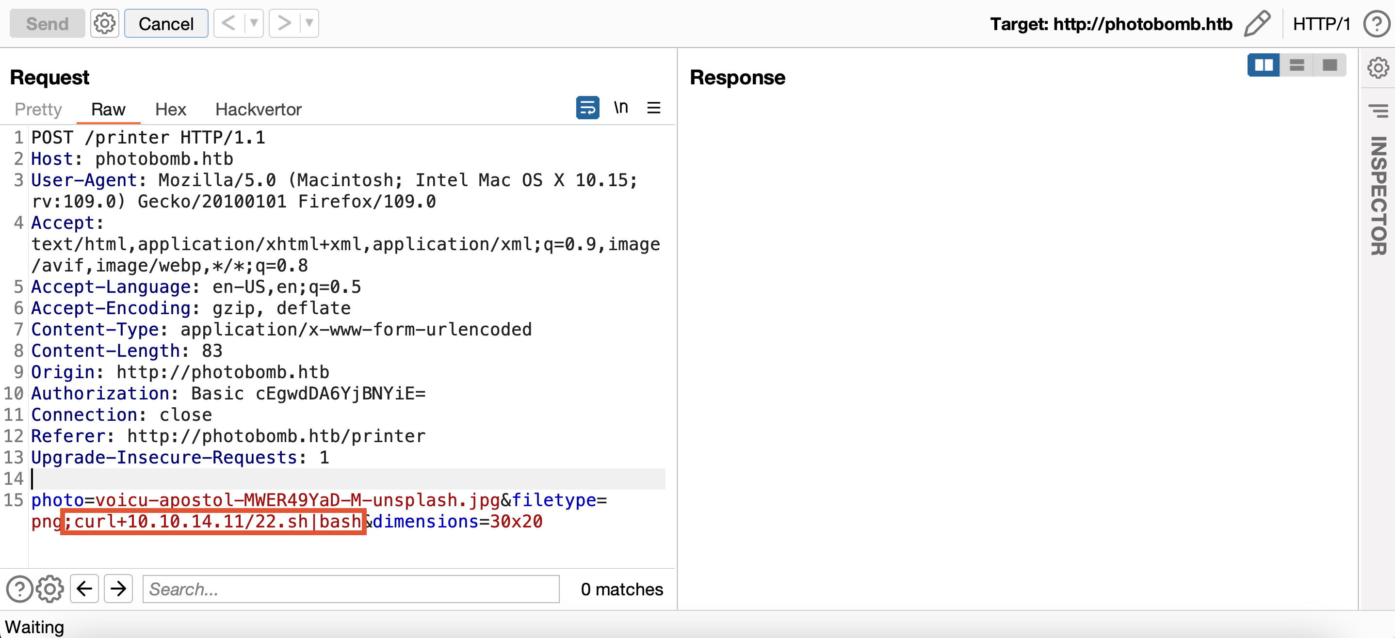Click the Accept-Encoding header line

click(x=191, y=308)
